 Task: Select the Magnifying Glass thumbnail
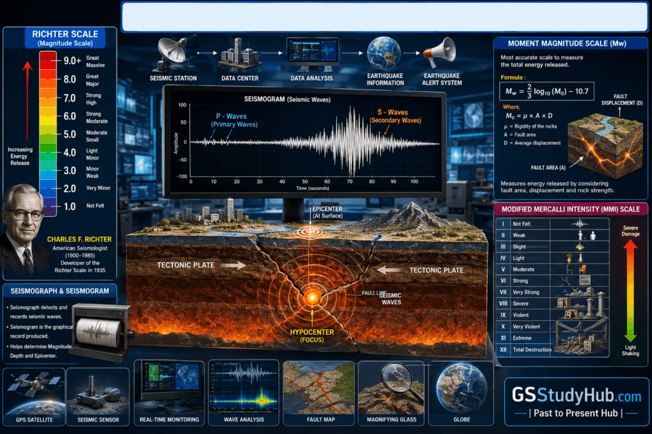pyautogui.click(x=392, y=393)
